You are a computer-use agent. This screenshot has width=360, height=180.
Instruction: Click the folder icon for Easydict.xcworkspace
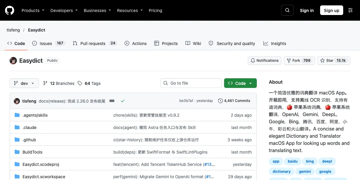point(17,177)
